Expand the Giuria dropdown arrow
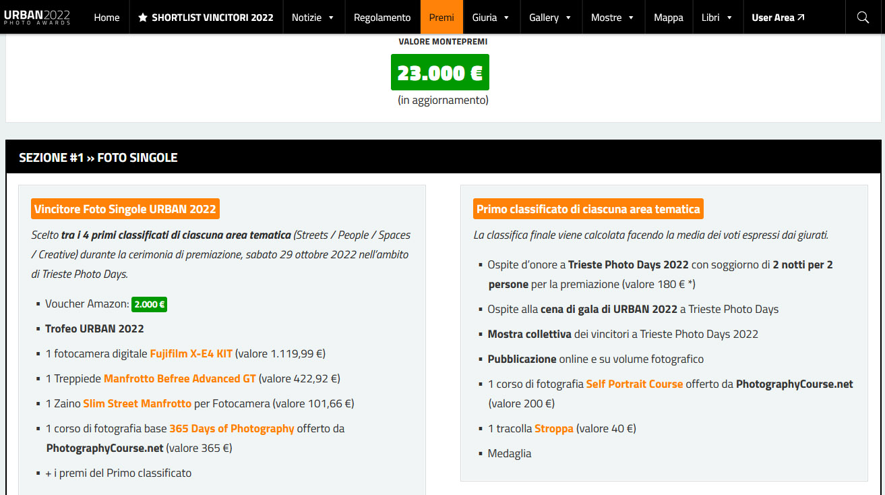The image size is (885, 495). pyautogui.click(x=506, y=18)
